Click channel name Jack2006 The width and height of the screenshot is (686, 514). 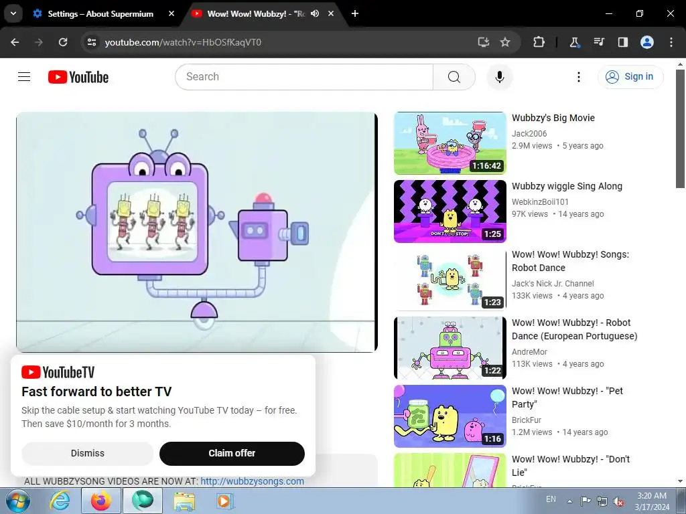529,134
